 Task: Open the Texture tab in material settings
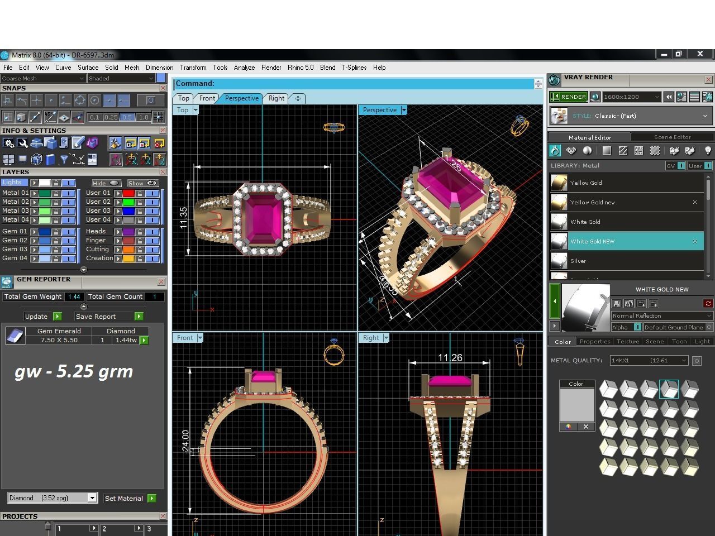[627, 341]
